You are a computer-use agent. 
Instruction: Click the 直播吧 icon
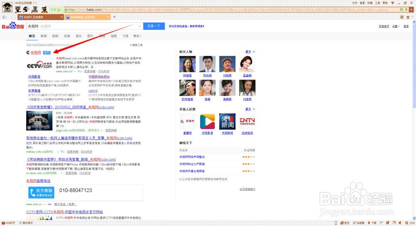[x=187, y=122]
